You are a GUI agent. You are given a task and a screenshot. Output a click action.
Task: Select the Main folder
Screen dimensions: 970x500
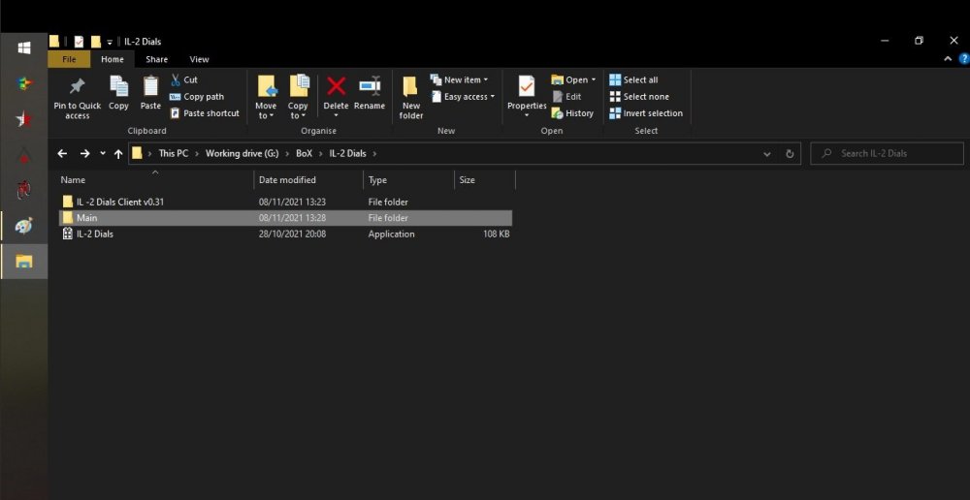[x=285, y=218]
